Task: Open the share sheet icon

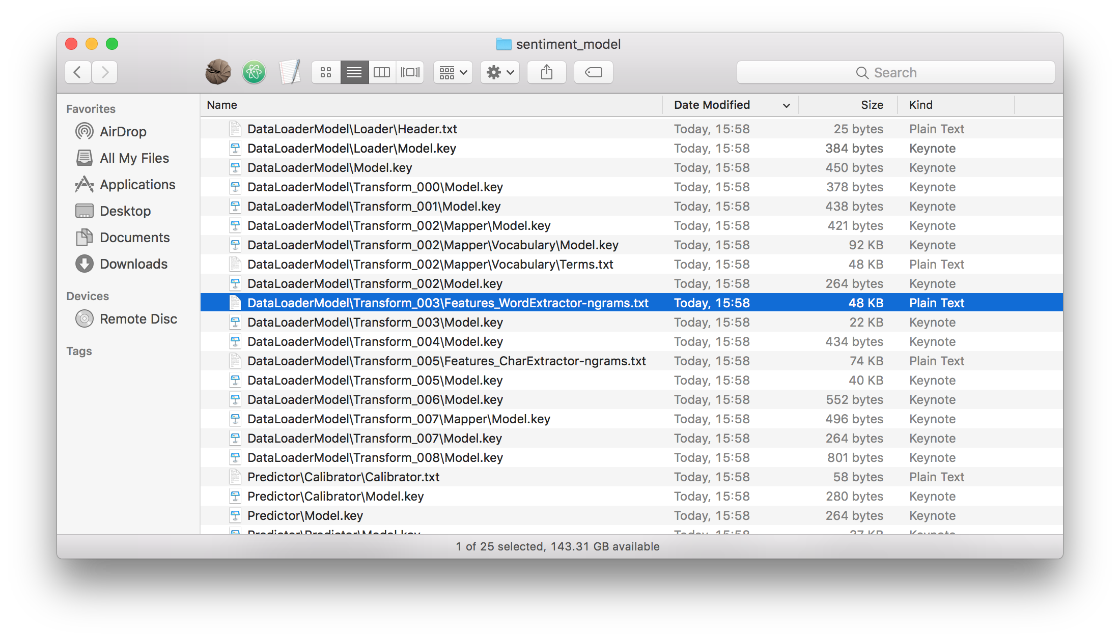Action: 546,72
